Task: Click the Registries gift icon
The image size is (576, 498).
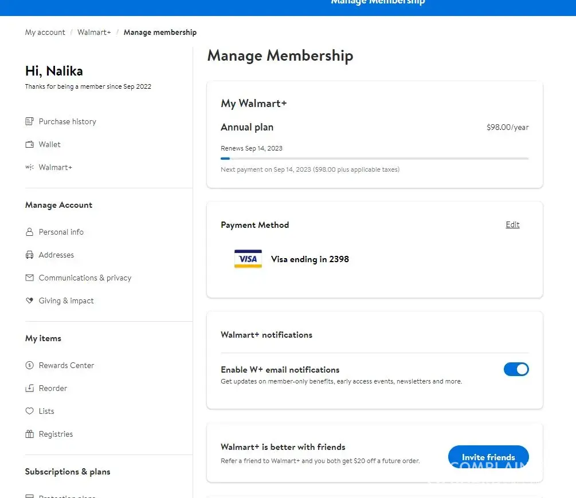Action: (x=30, y=434)
